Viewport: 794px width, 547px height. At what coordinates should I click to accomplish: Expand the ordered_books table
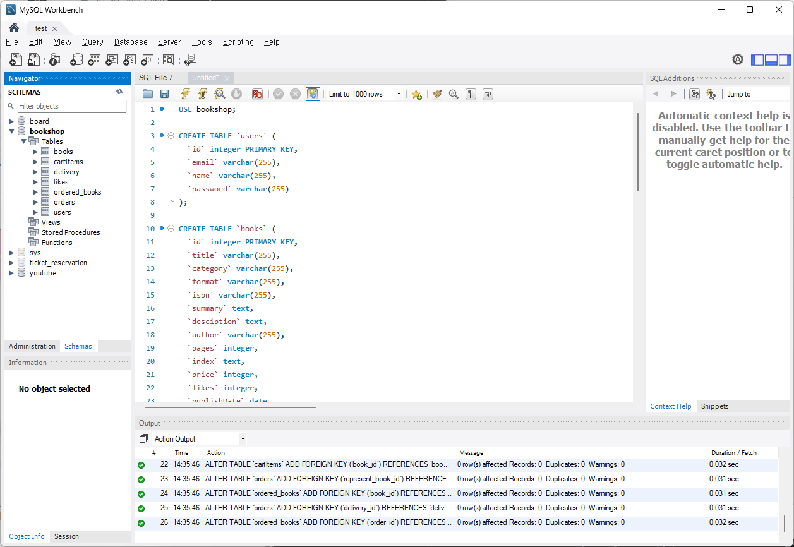(35, 192)
